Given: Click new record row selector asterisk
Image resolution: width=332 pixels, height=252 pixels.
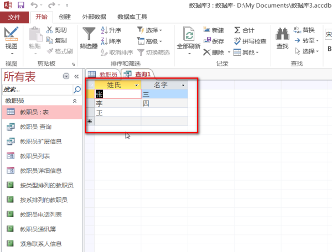Looking at the screenshot, I should 90,122.
